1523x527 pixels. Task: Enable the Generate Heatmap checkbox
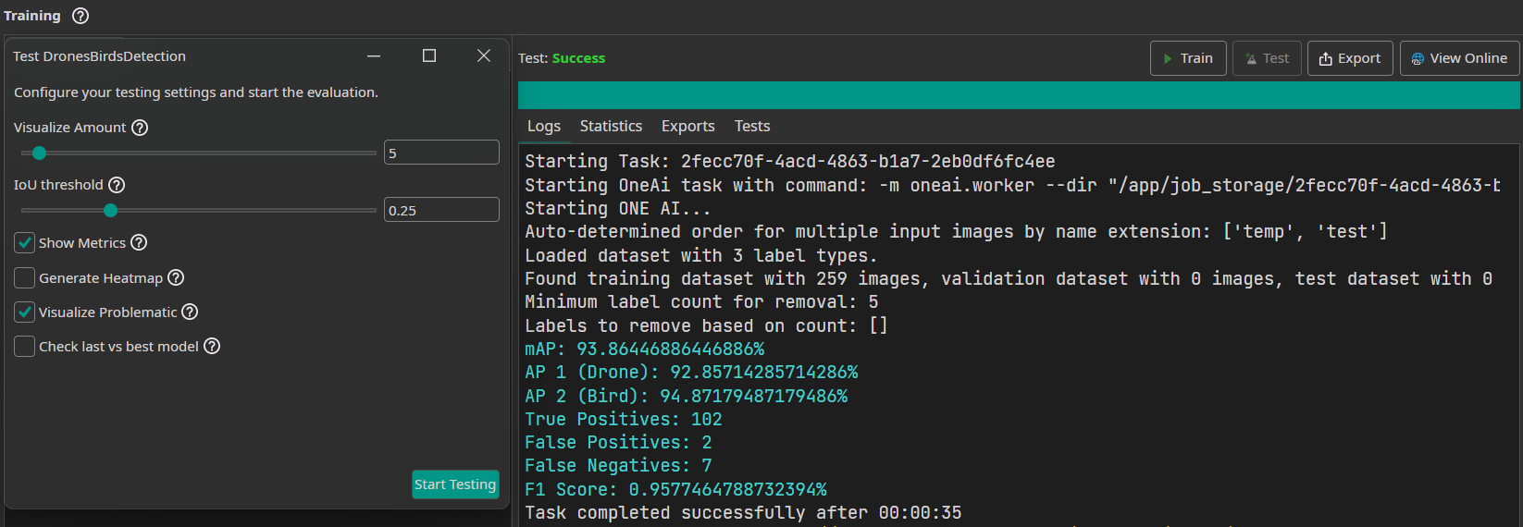point(25,278)
